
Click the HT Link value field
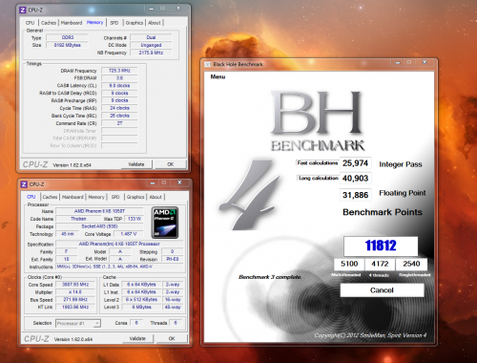(x=75, y=307)
